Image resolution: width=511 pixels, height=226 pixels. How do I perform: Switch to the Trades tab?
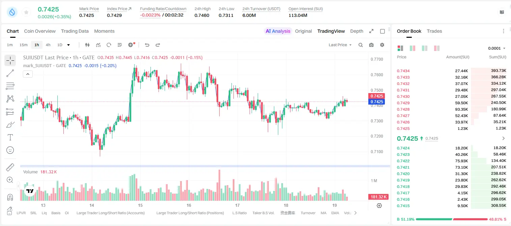434,31
